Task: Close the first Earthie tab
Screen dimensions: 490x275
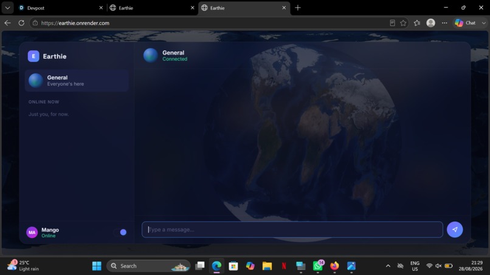Action: click(x=193, y=8)
